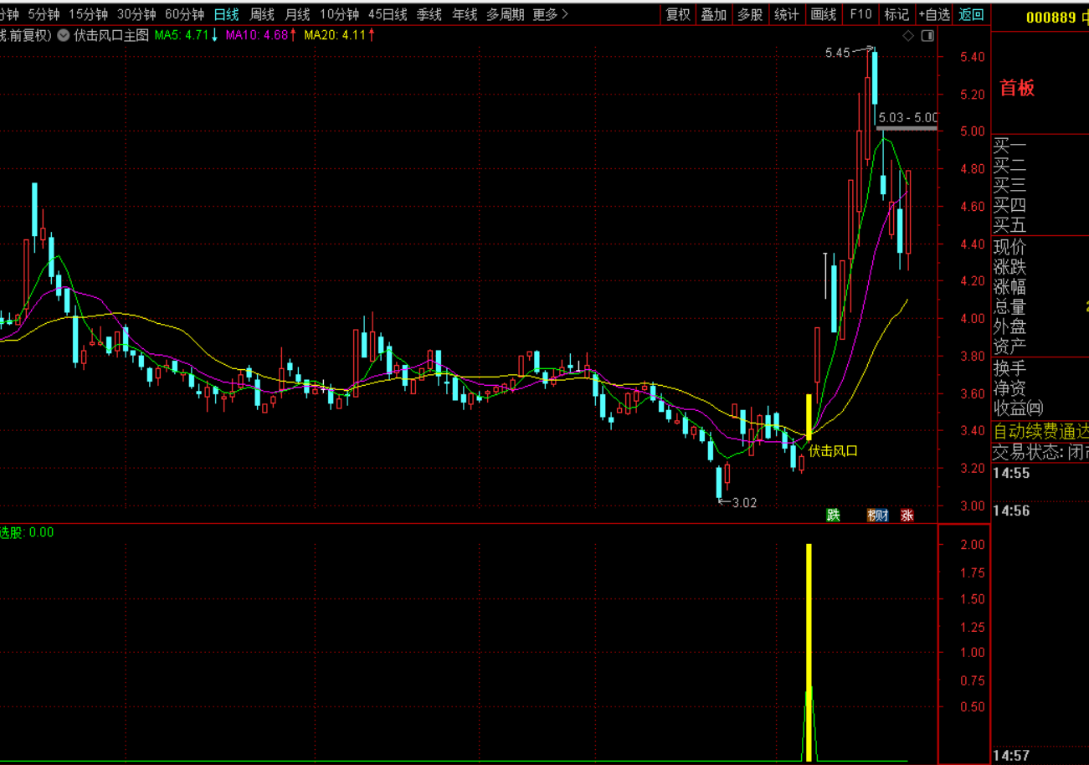Click the 伏击风口 signal label

[x=834, y=451]
